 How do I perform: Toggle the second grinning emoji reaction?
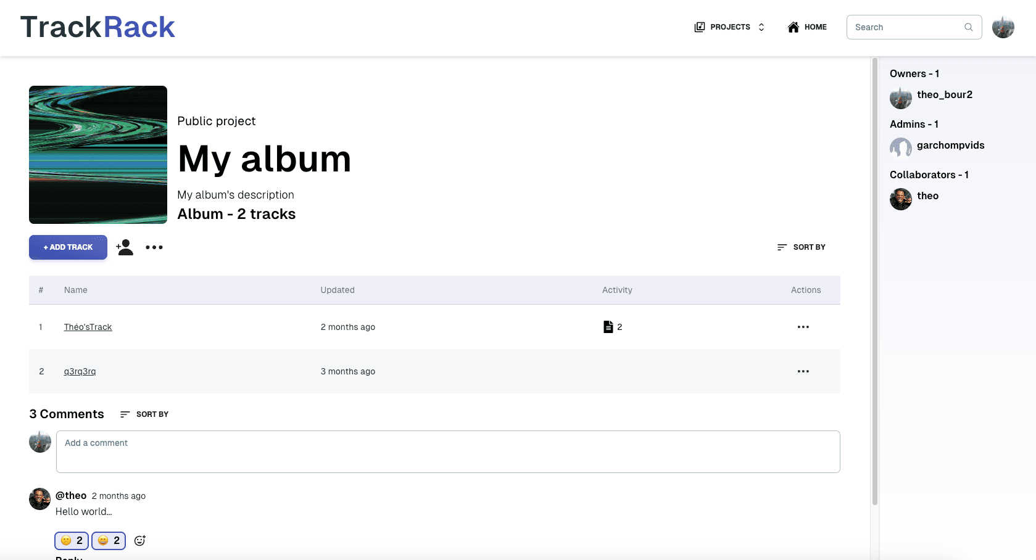click(109, 540)
